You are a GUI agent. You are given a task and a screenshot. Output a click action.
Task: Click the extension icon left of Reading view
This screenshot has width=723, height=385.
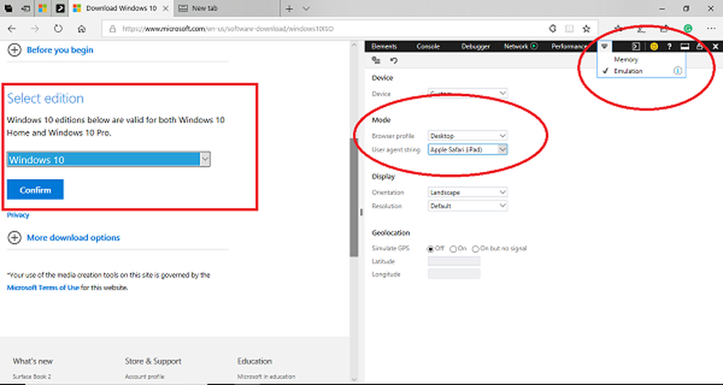[552, 29]
